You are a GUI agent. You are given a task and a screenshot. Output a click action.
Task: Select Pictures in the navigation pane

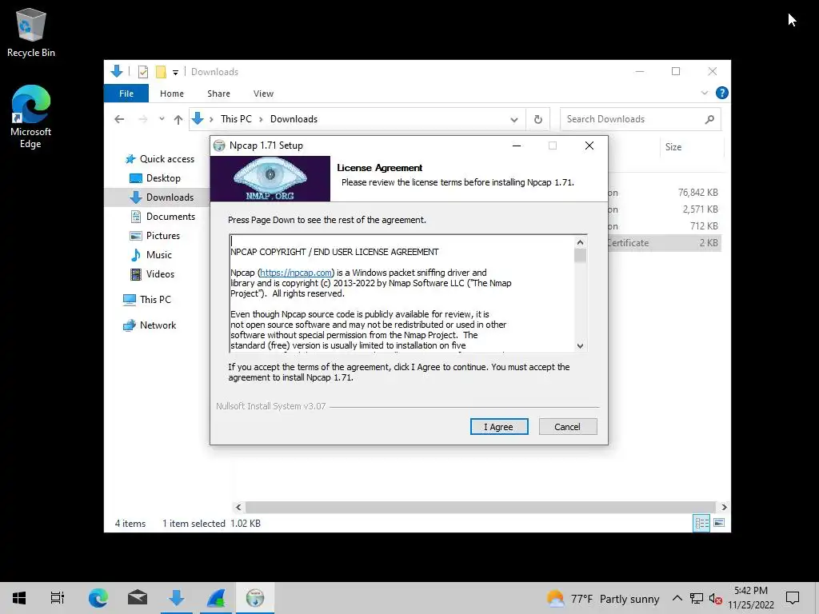click(154, 236)
